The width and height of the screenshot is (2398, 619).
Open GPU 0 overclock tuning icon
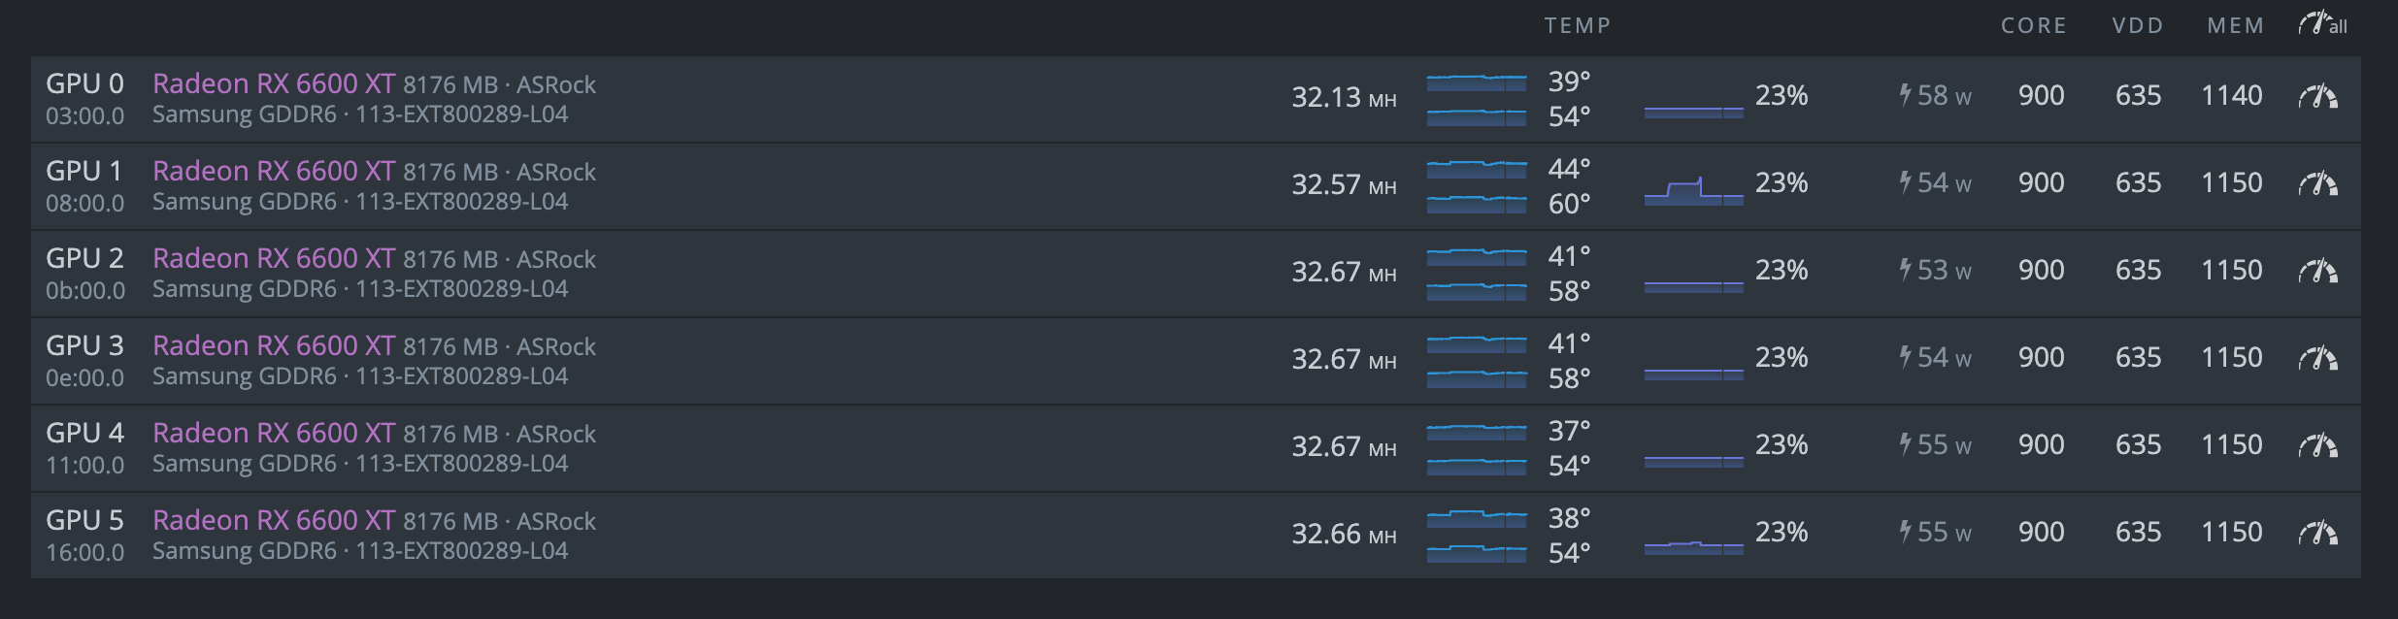2317,96
